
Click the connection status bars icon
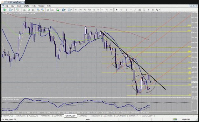click(x=175, y=119)
